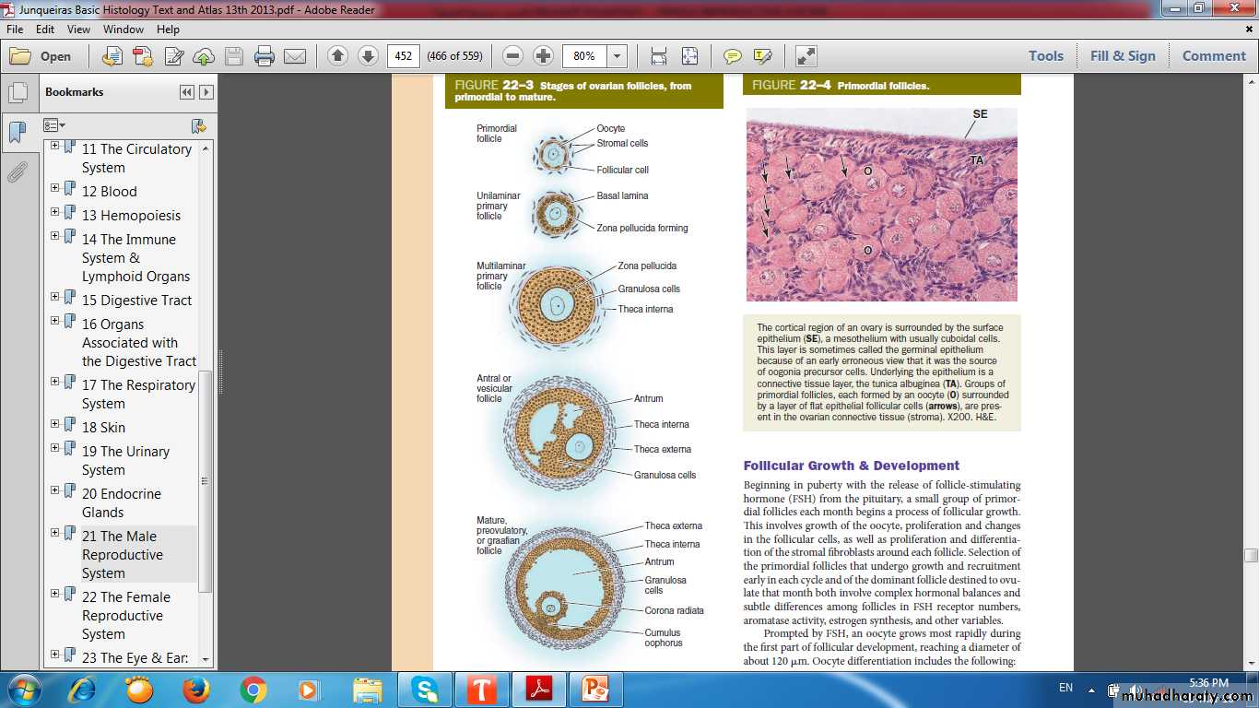
Task: Open the Fill & Sign pane
Action: 1122,56
